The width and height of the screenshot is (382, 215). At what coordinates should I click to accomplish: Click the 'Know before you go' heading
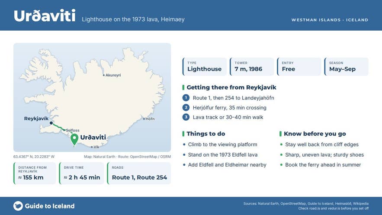point(315,134)
